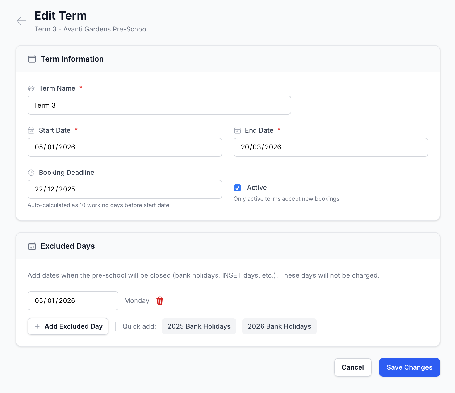Save changes to Term 3
This screenshot has height=393, width=455.
click(409, 367)
